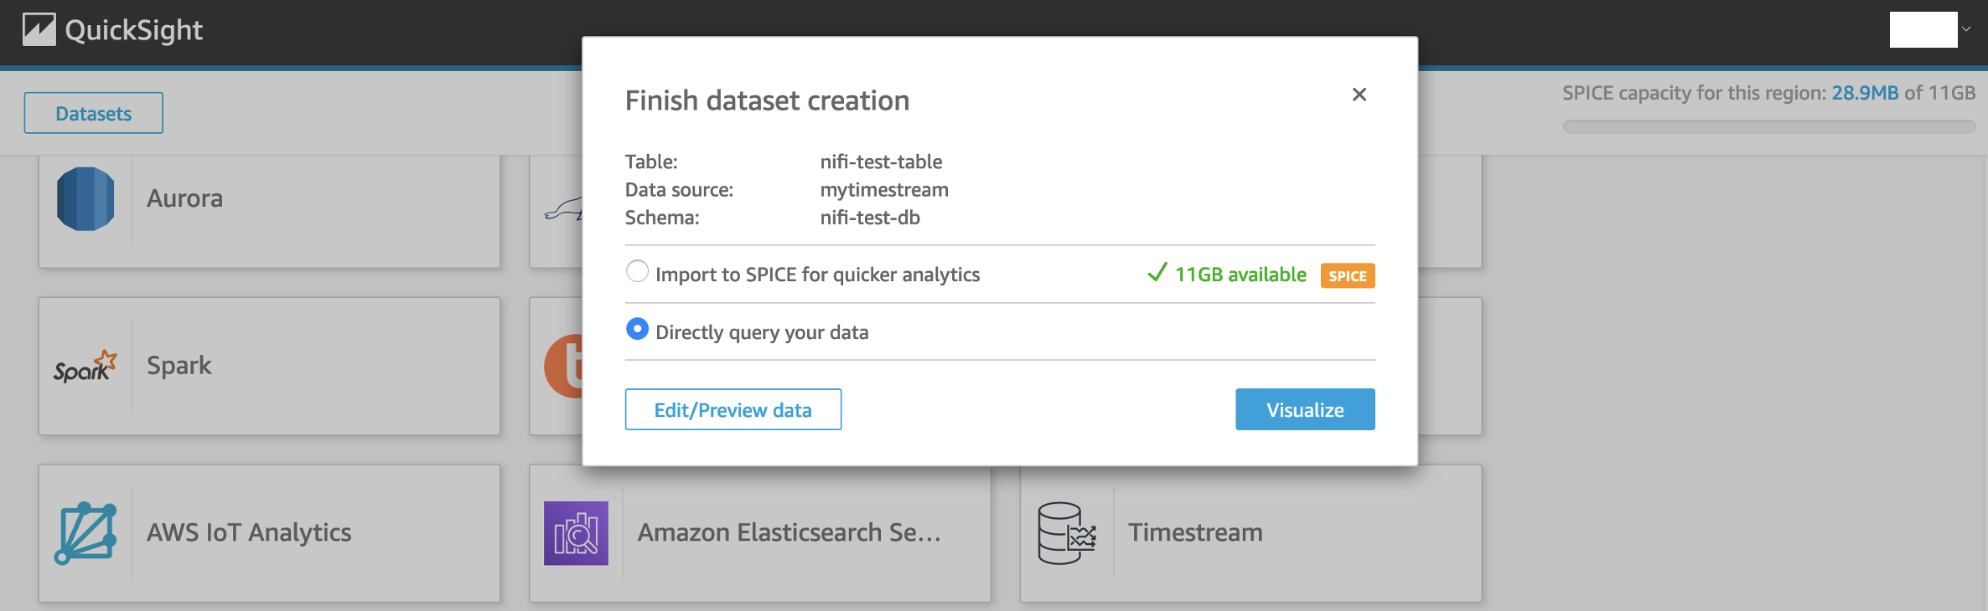
Task: Click the green checkmark next to 11GB available
Action: pos(1157,273)
